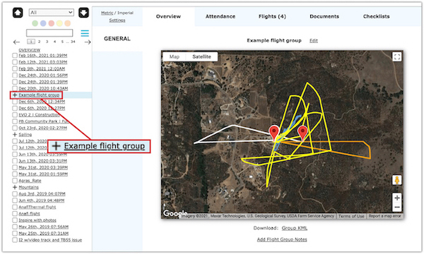Open the Flights (4) tab
The width and height of the screenshot is (424, 254).
(x=272, y=16)
